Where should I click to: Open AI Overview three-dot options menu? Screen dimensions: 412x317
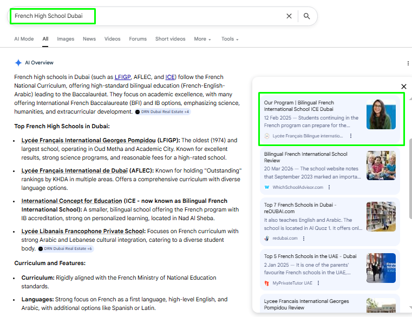click(408, 63)
